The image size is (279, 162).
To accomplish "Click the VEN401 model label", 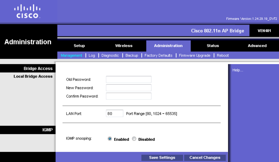I will point(264,31).
